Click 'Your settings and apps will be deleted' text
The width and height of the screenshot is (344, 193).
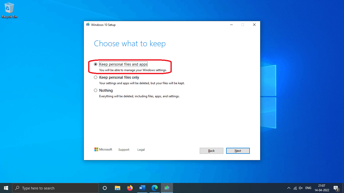[x=142, y=83]
